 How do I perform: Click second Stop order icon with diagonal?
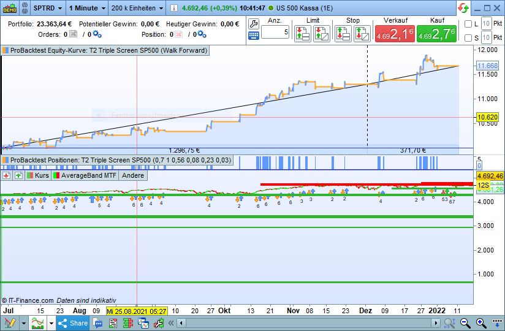[362, 34]
